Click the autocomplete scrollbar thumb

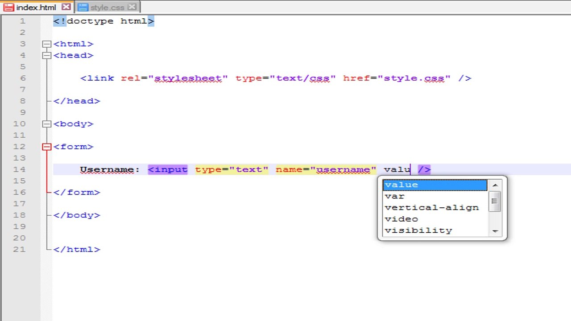click(495, 201)
